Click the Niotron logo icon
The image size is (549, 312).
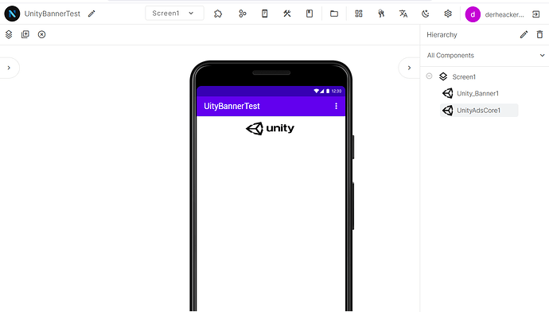[x=12, y=14]
